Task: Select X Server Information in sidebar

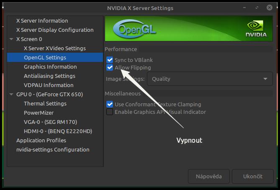Action: tap(42, 21)
